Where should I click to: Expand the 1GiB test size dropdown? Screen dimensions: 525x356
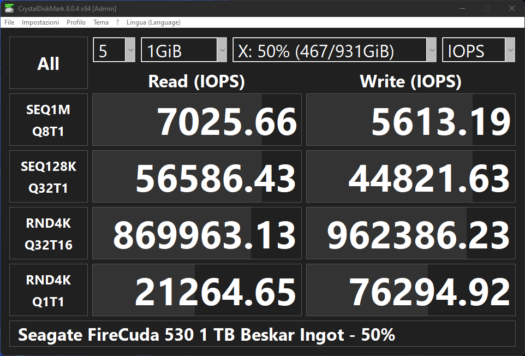[184, 51]
